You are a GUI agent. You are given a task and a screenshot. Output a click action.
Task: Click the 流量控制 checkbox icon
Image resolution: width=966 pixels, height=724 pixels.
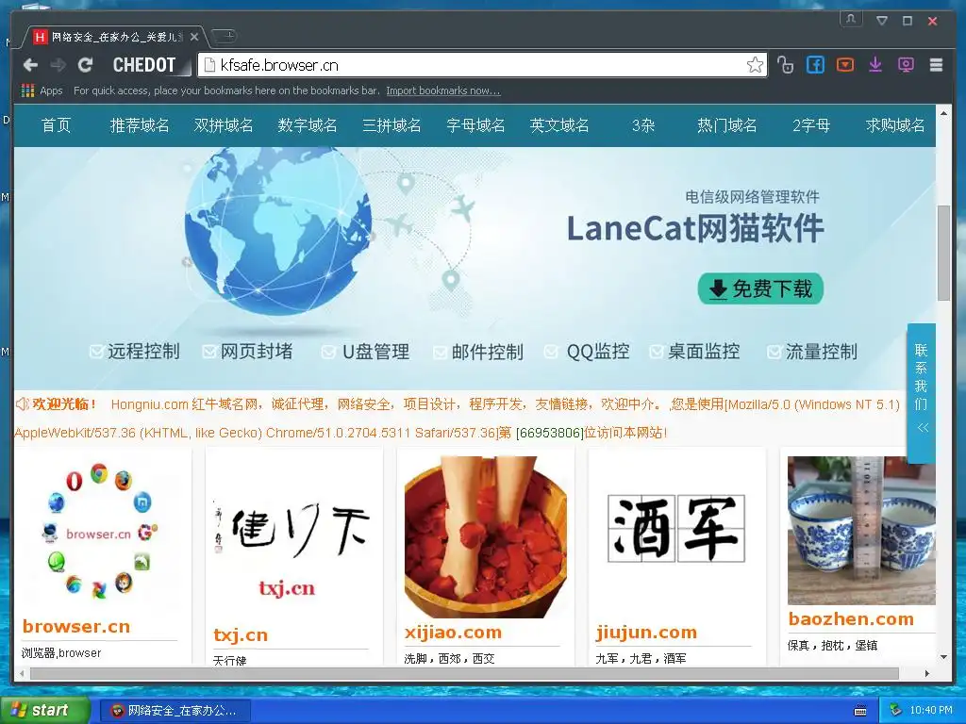[x=774, y=352]
